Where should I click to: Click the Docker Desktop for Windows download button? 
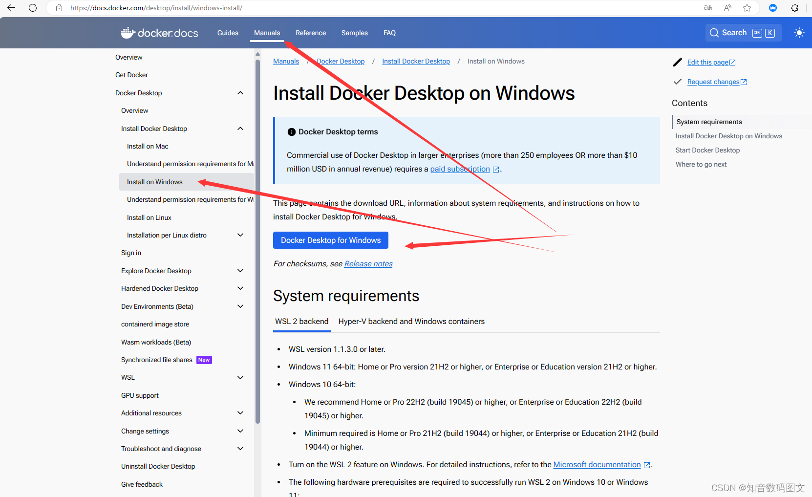pos(330,240)
